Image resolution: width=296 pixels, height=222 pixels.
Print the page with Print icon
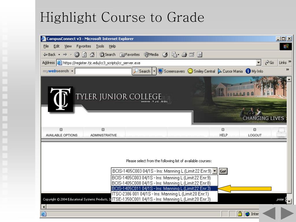point(184,55)
